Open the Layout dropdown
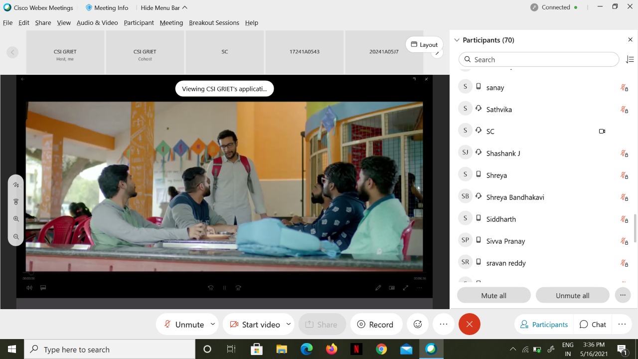The width and height of the screenshot is (638, 359). coord(424,44)
